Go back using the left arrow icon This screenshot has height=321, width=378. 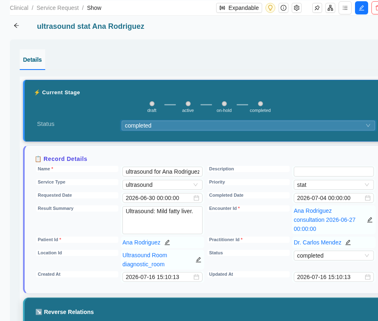pyautogui.click(x=16, y=26)
